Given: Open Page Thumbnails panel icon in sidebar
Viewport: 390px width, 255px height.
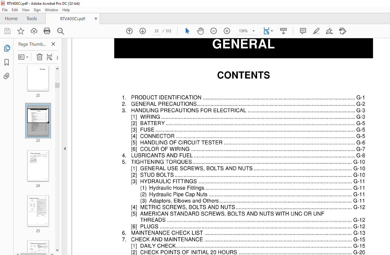Looking at the screenshot, I should click(7, 48).
